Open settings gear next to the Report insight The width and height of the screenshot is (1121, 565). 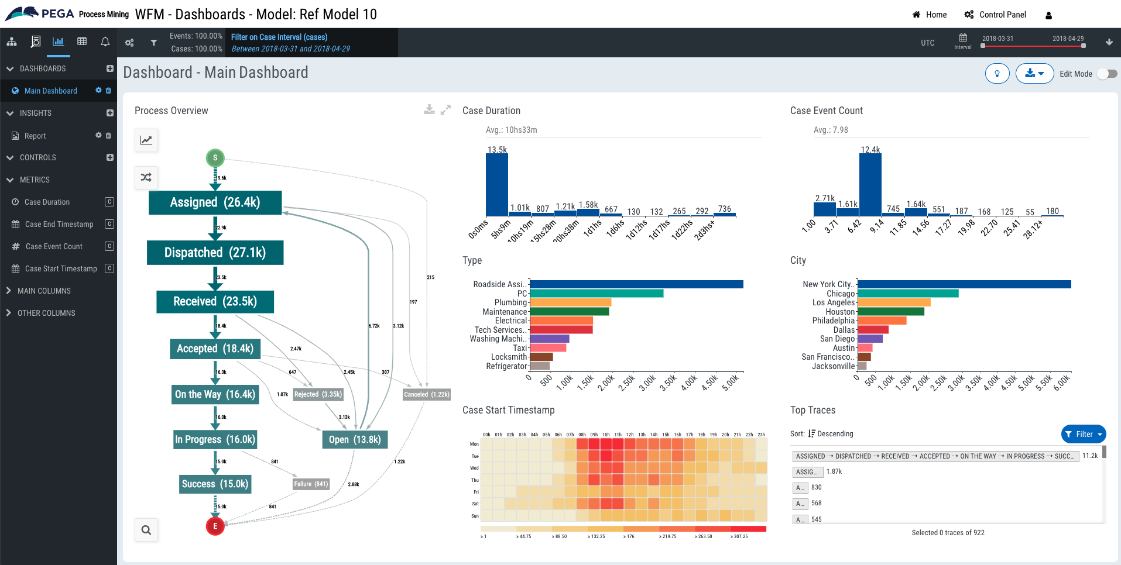98,135
